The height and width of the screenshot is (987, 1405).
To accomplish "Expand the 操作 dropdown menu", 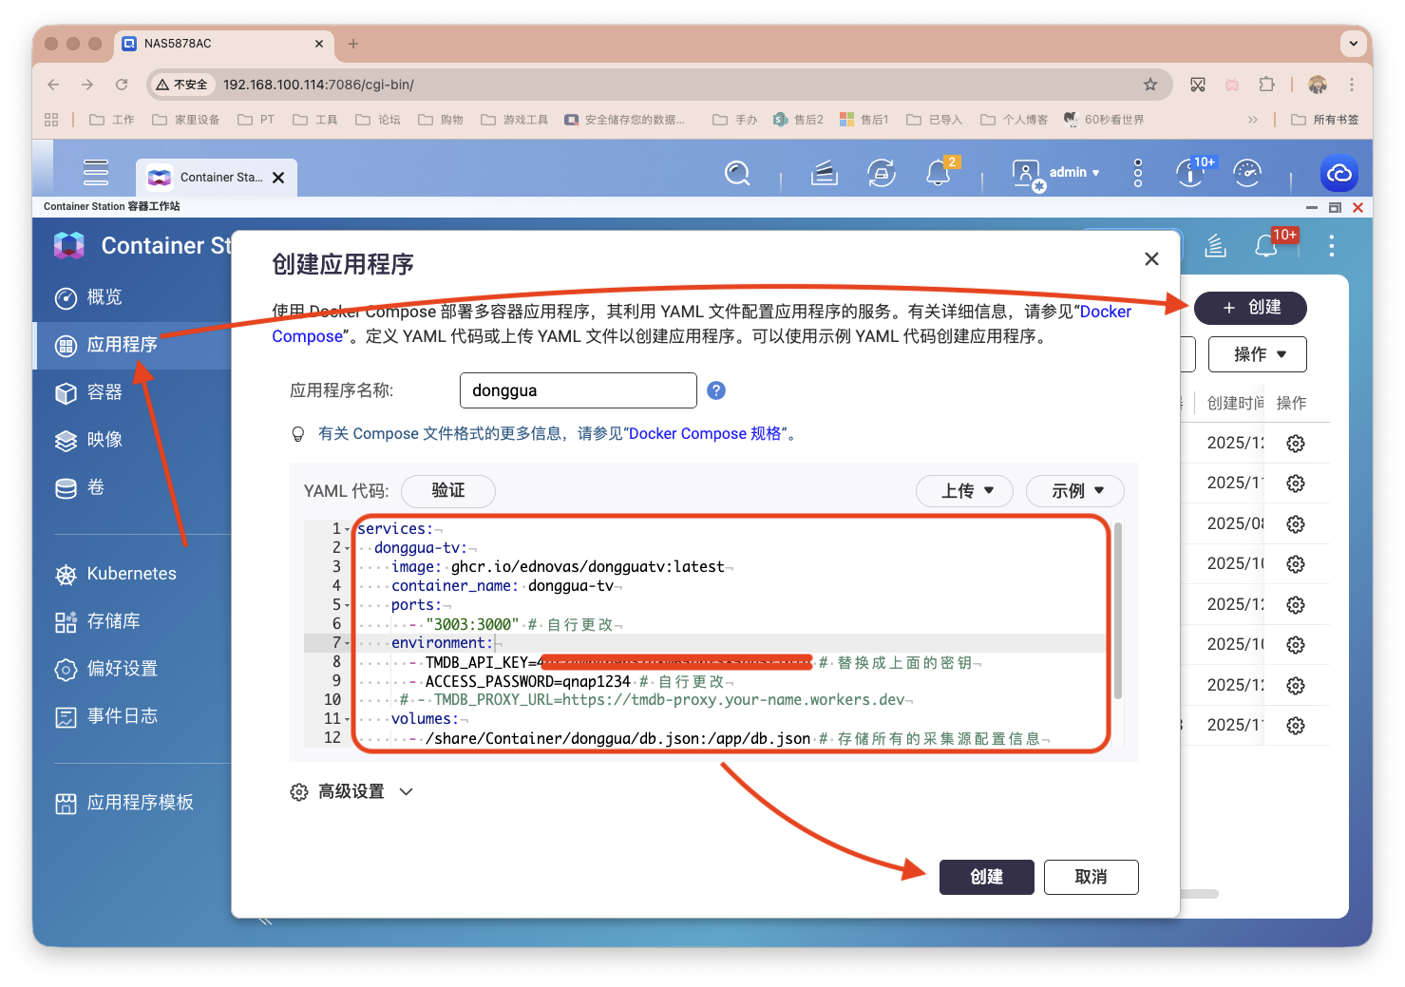I will (1257, 354).
